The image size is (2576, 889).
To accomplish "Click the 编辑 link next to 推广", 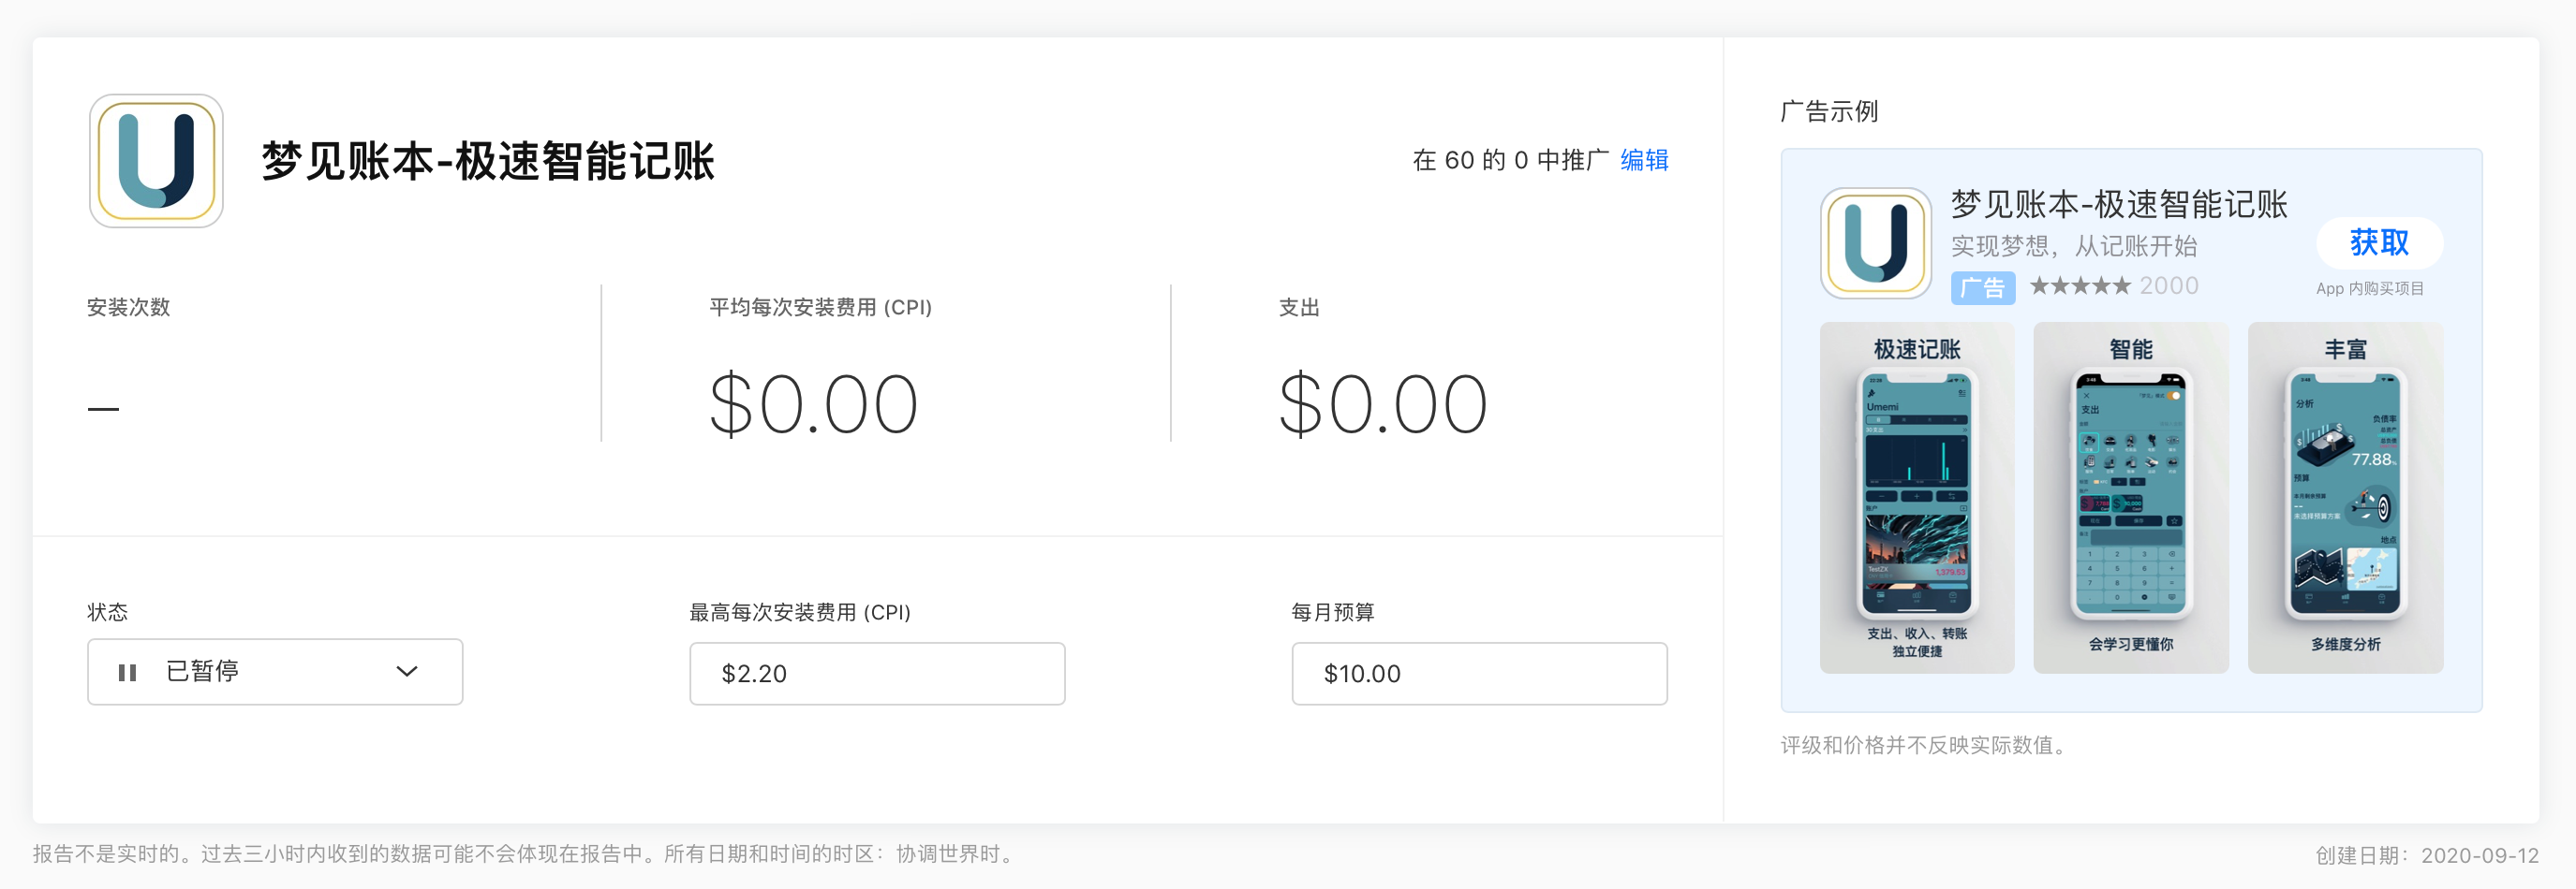I will click(x=1644, y=160).
